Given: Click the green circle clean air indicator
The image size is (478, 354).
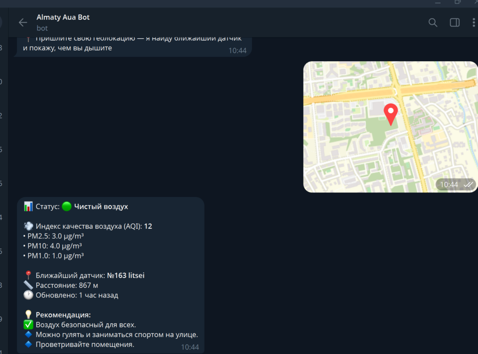Looking at the screenshot, I should [67, 206].
